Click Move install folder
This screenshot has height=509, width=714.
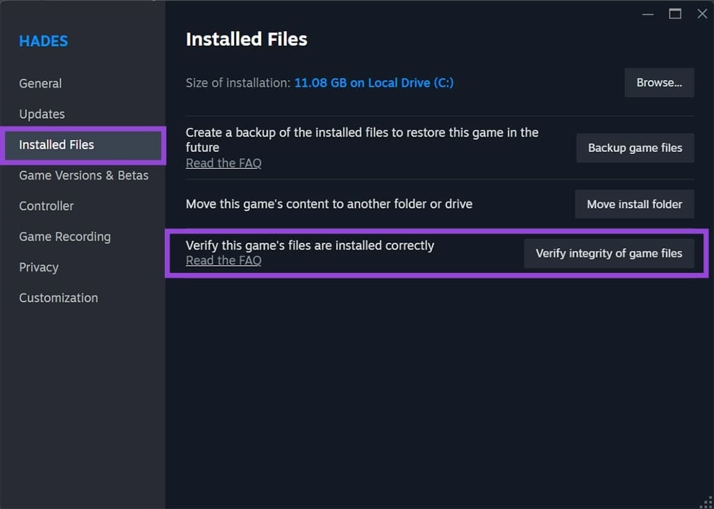(634, 204)
